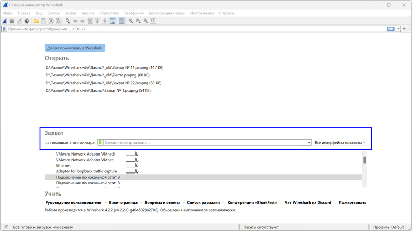Open the Запуск menu
This screenshot has height=231, width=412.
pos(54,13)
